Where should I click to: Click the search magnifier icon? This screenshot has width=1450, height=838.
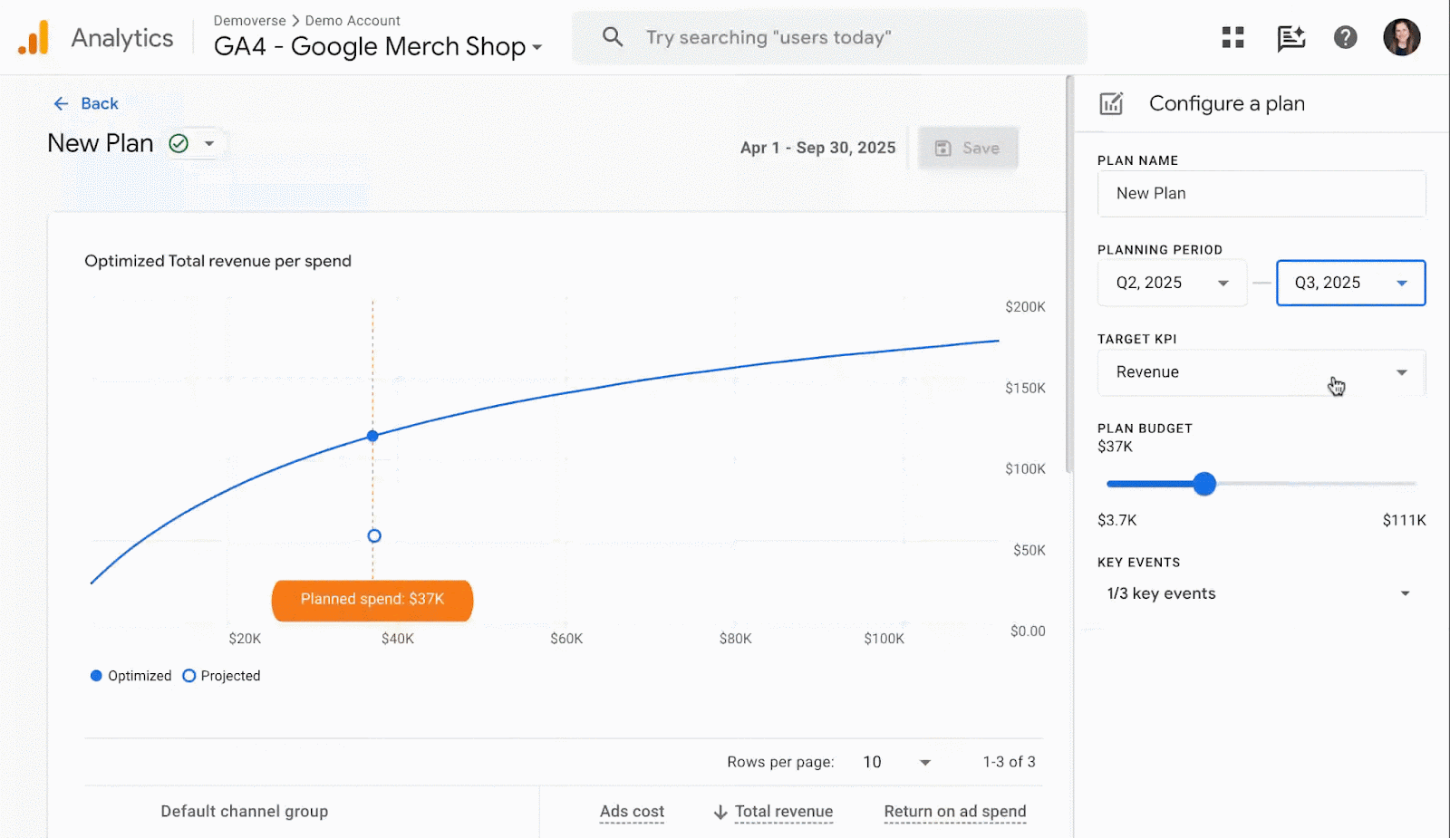[x=613, y=37]
